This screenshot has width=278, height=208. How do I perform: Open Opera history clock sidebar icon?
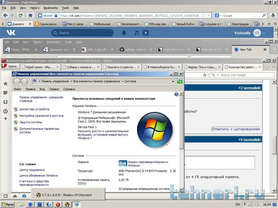click(x=5, y=111)
